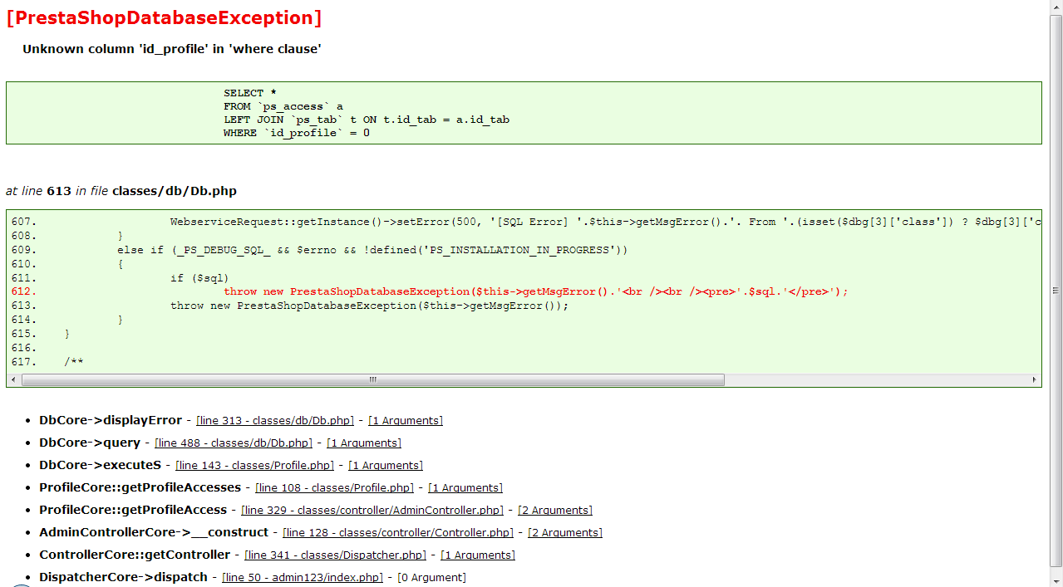Click the code box horizontal scrollbar thumb
The image size is (1063, 587).
(x=373, y=380)
